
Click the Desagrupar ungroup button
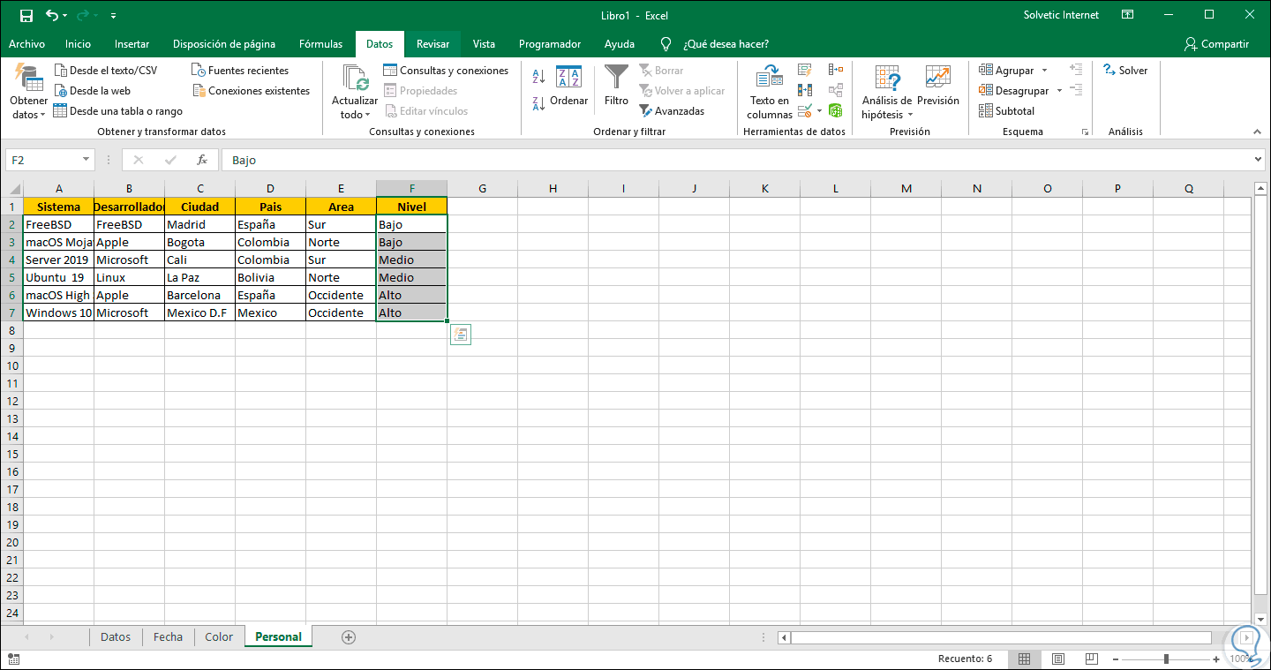pyautogui.click(x=1013, y=91)
